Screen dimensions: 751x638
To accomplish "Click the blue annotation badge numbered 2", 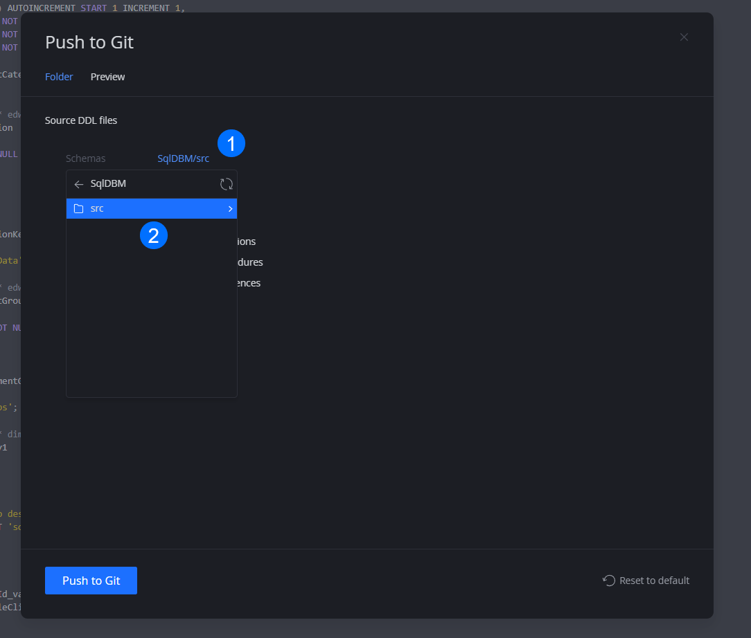I will pos(154,236).
